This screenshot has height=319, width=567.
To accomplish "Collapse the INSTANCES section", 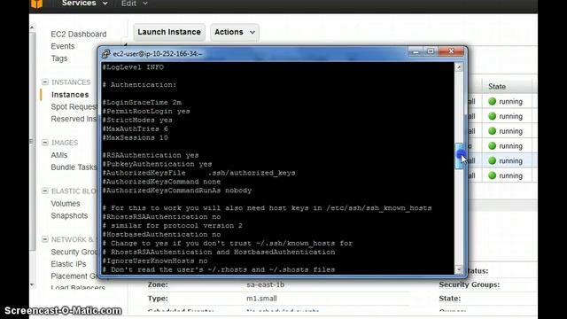I will tap(45, 82).
